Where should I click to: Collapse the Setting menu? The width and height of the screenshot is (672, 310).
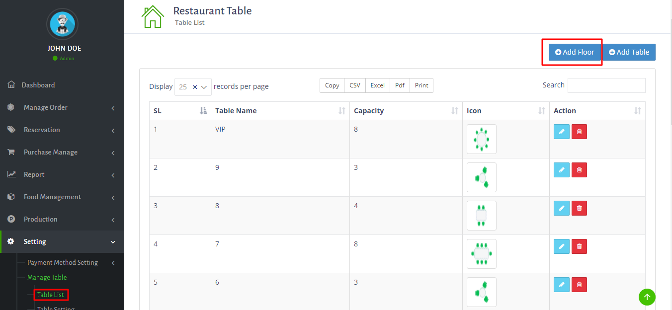click(62, 242)
